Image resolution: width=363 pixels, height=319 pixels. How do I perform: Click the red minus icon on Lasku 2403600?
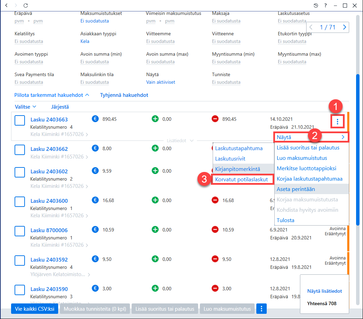pos(215,200)
